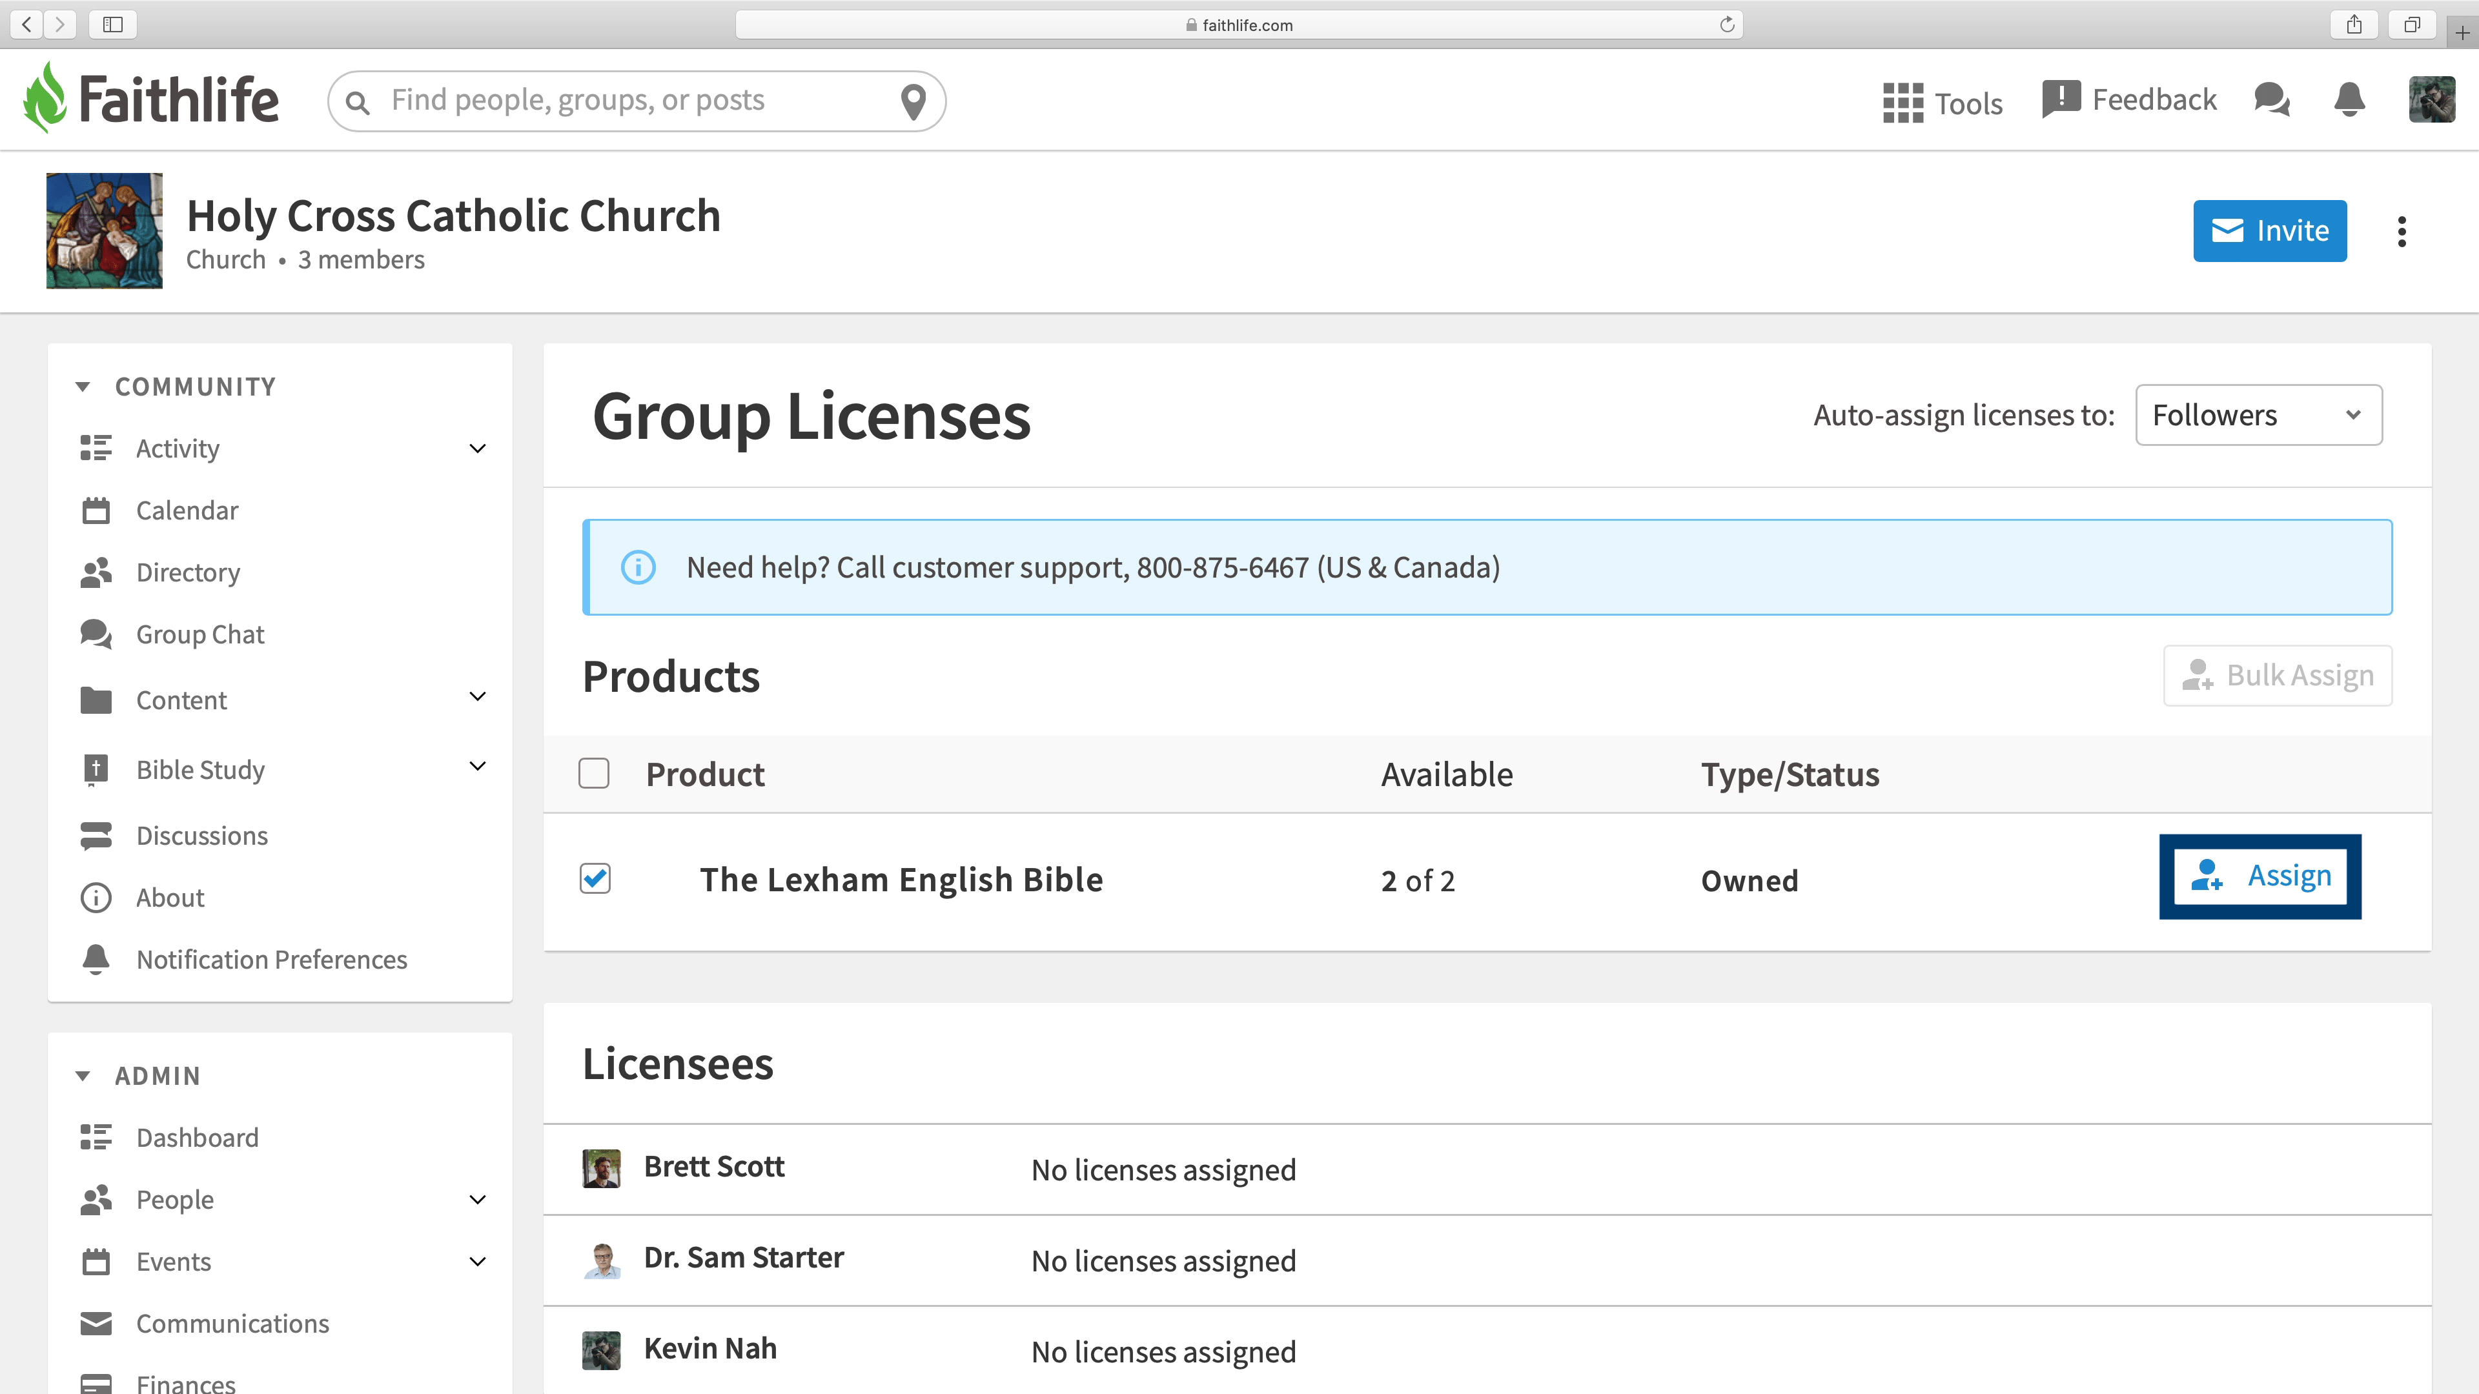Focus the Find people, groups, or posts field
2479x1394 pixels.
point(637,101)
